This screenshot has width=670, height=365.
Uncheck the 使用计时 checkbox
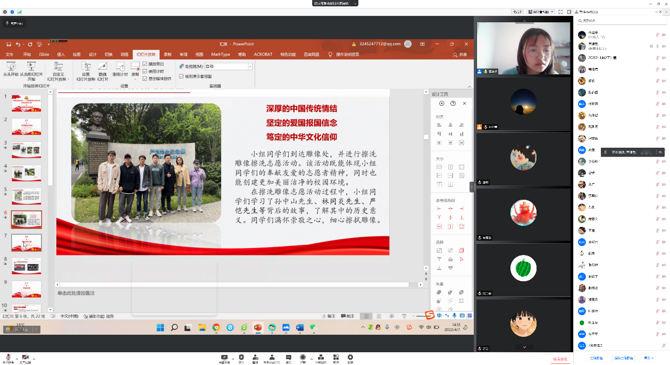point(145,71)
